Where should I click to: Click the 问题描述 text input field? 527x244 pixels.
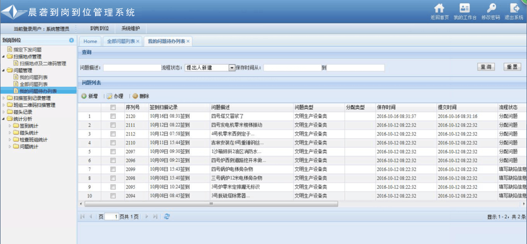point(132,68)
